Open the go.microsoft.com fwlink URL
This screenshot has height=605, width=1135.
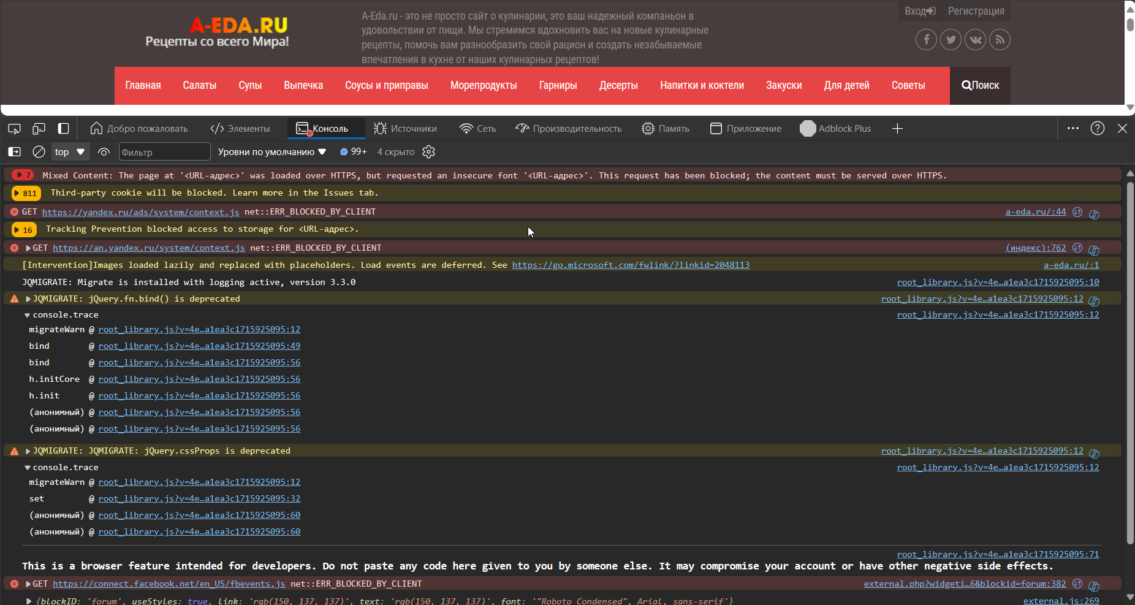(631, 265)
